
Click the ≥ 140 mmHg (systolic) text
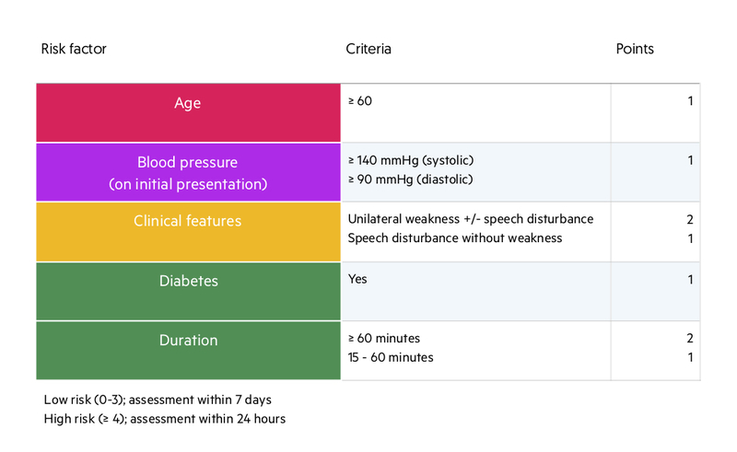point(411,160)
